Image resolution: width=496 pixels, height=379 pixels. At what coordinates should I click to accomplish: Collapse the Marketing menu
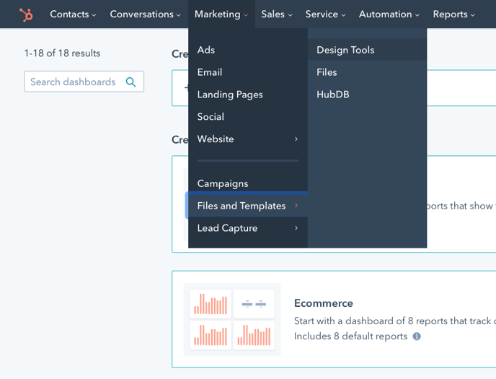[221, 14]
